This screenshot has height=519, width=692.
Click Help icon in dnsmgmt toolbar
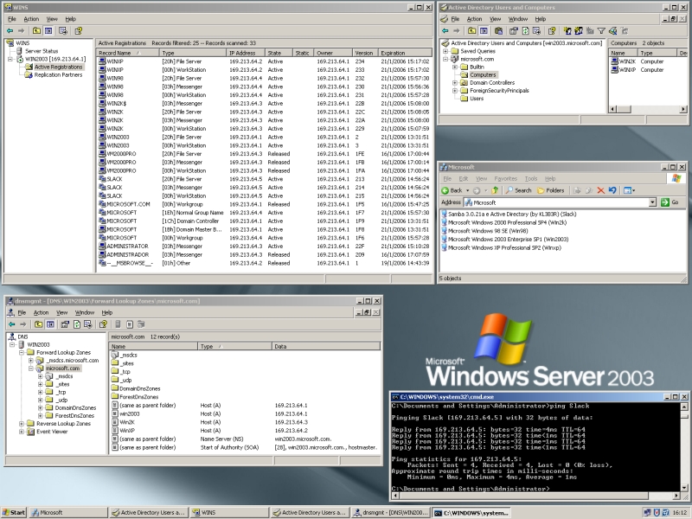[103, 324]
